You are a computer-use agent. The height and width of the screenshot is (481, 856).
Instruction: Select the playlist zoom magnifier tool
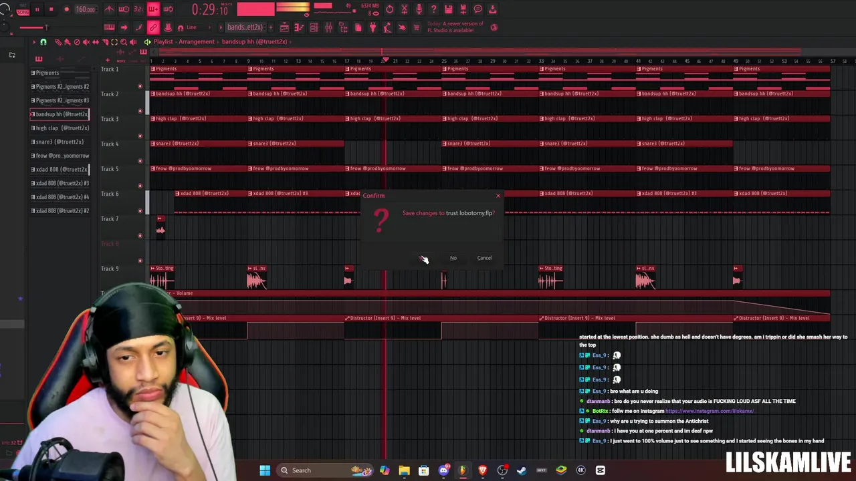[x=124, y=41]
